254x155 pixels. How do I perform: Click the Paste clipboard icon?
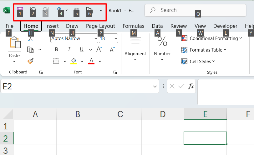point(15,42)
